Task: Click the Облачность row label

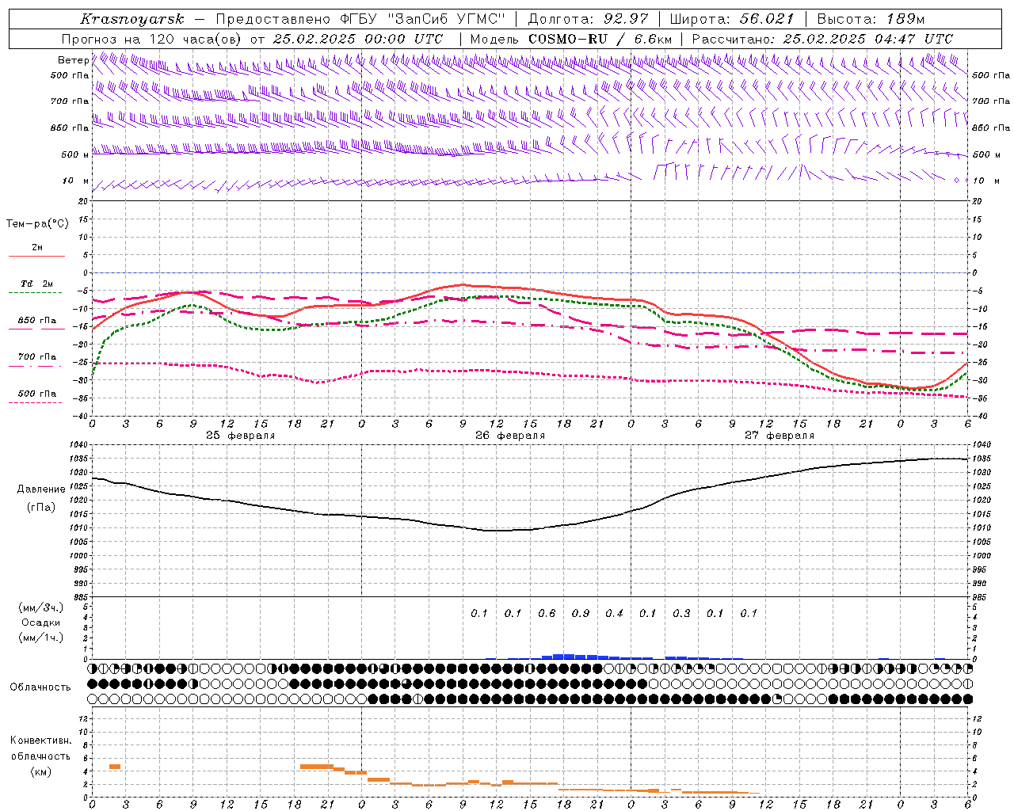Action: (x=40, y=687)
